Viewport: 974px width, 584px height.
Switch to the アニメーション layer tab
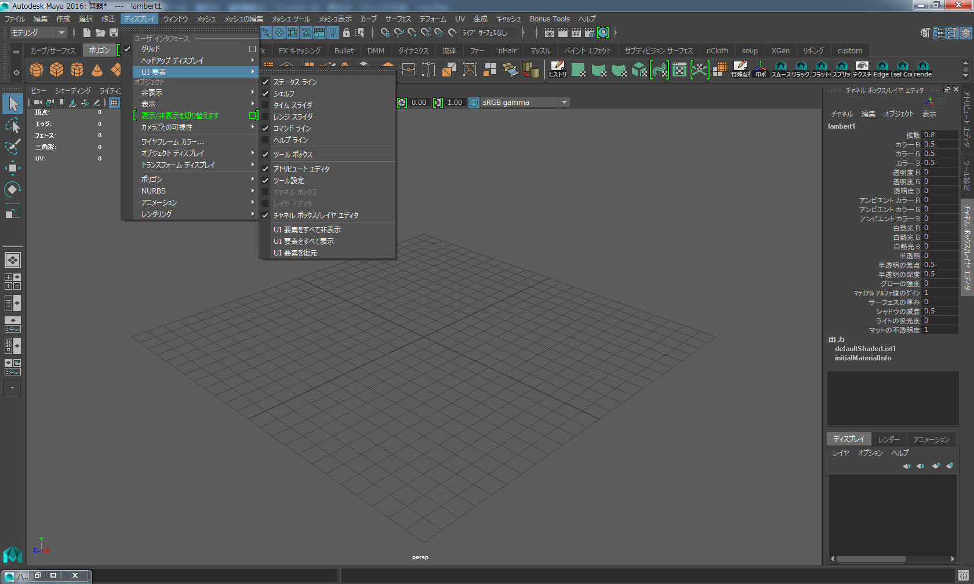931,439
